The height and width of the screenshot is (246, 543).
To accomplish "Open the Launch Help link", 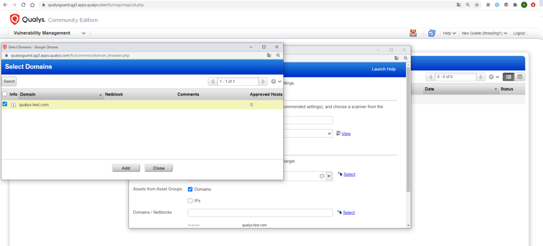I will click(x=384, y=69).
